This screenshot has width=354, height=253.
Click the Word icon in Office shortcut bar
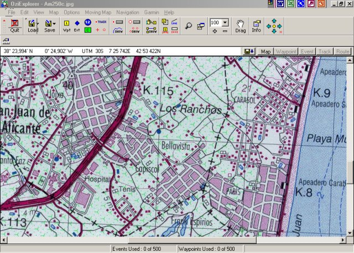[x=280, y=4]
